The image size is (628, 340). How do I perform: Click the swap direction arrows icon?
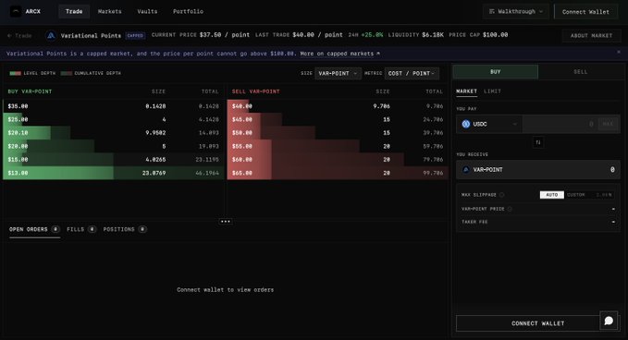click(x=538, y=142)
